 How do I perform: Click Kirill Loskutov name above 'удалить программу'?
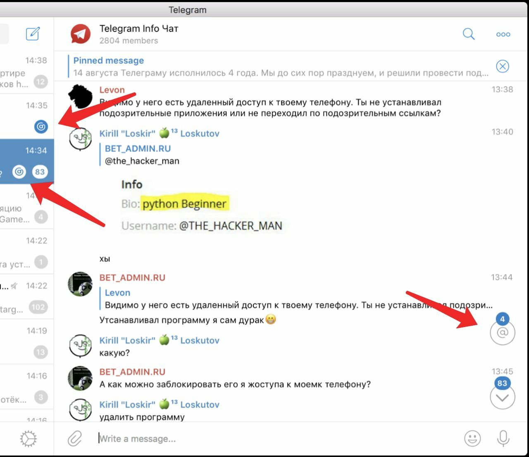point(159,405)
